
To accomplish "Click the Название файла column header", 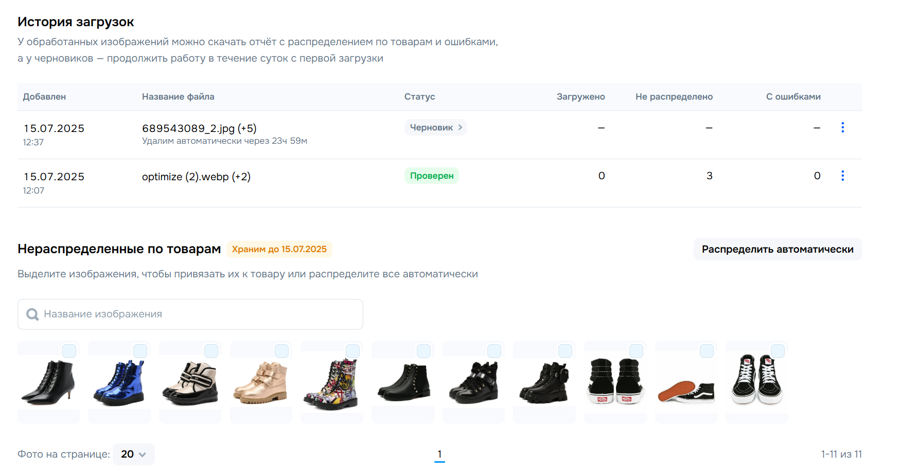I will (x=178, y=97).
